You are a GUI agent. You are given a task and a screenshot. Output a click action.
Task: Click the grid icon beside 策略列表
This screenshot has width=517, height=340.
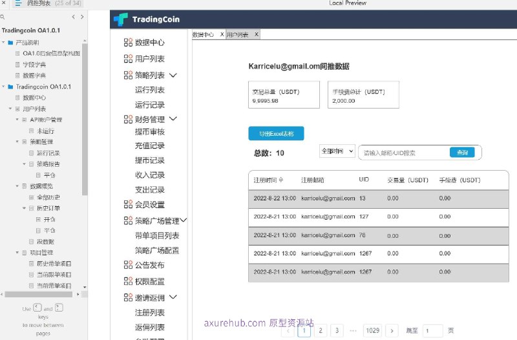pyautogui.click(x=128, y=75)
